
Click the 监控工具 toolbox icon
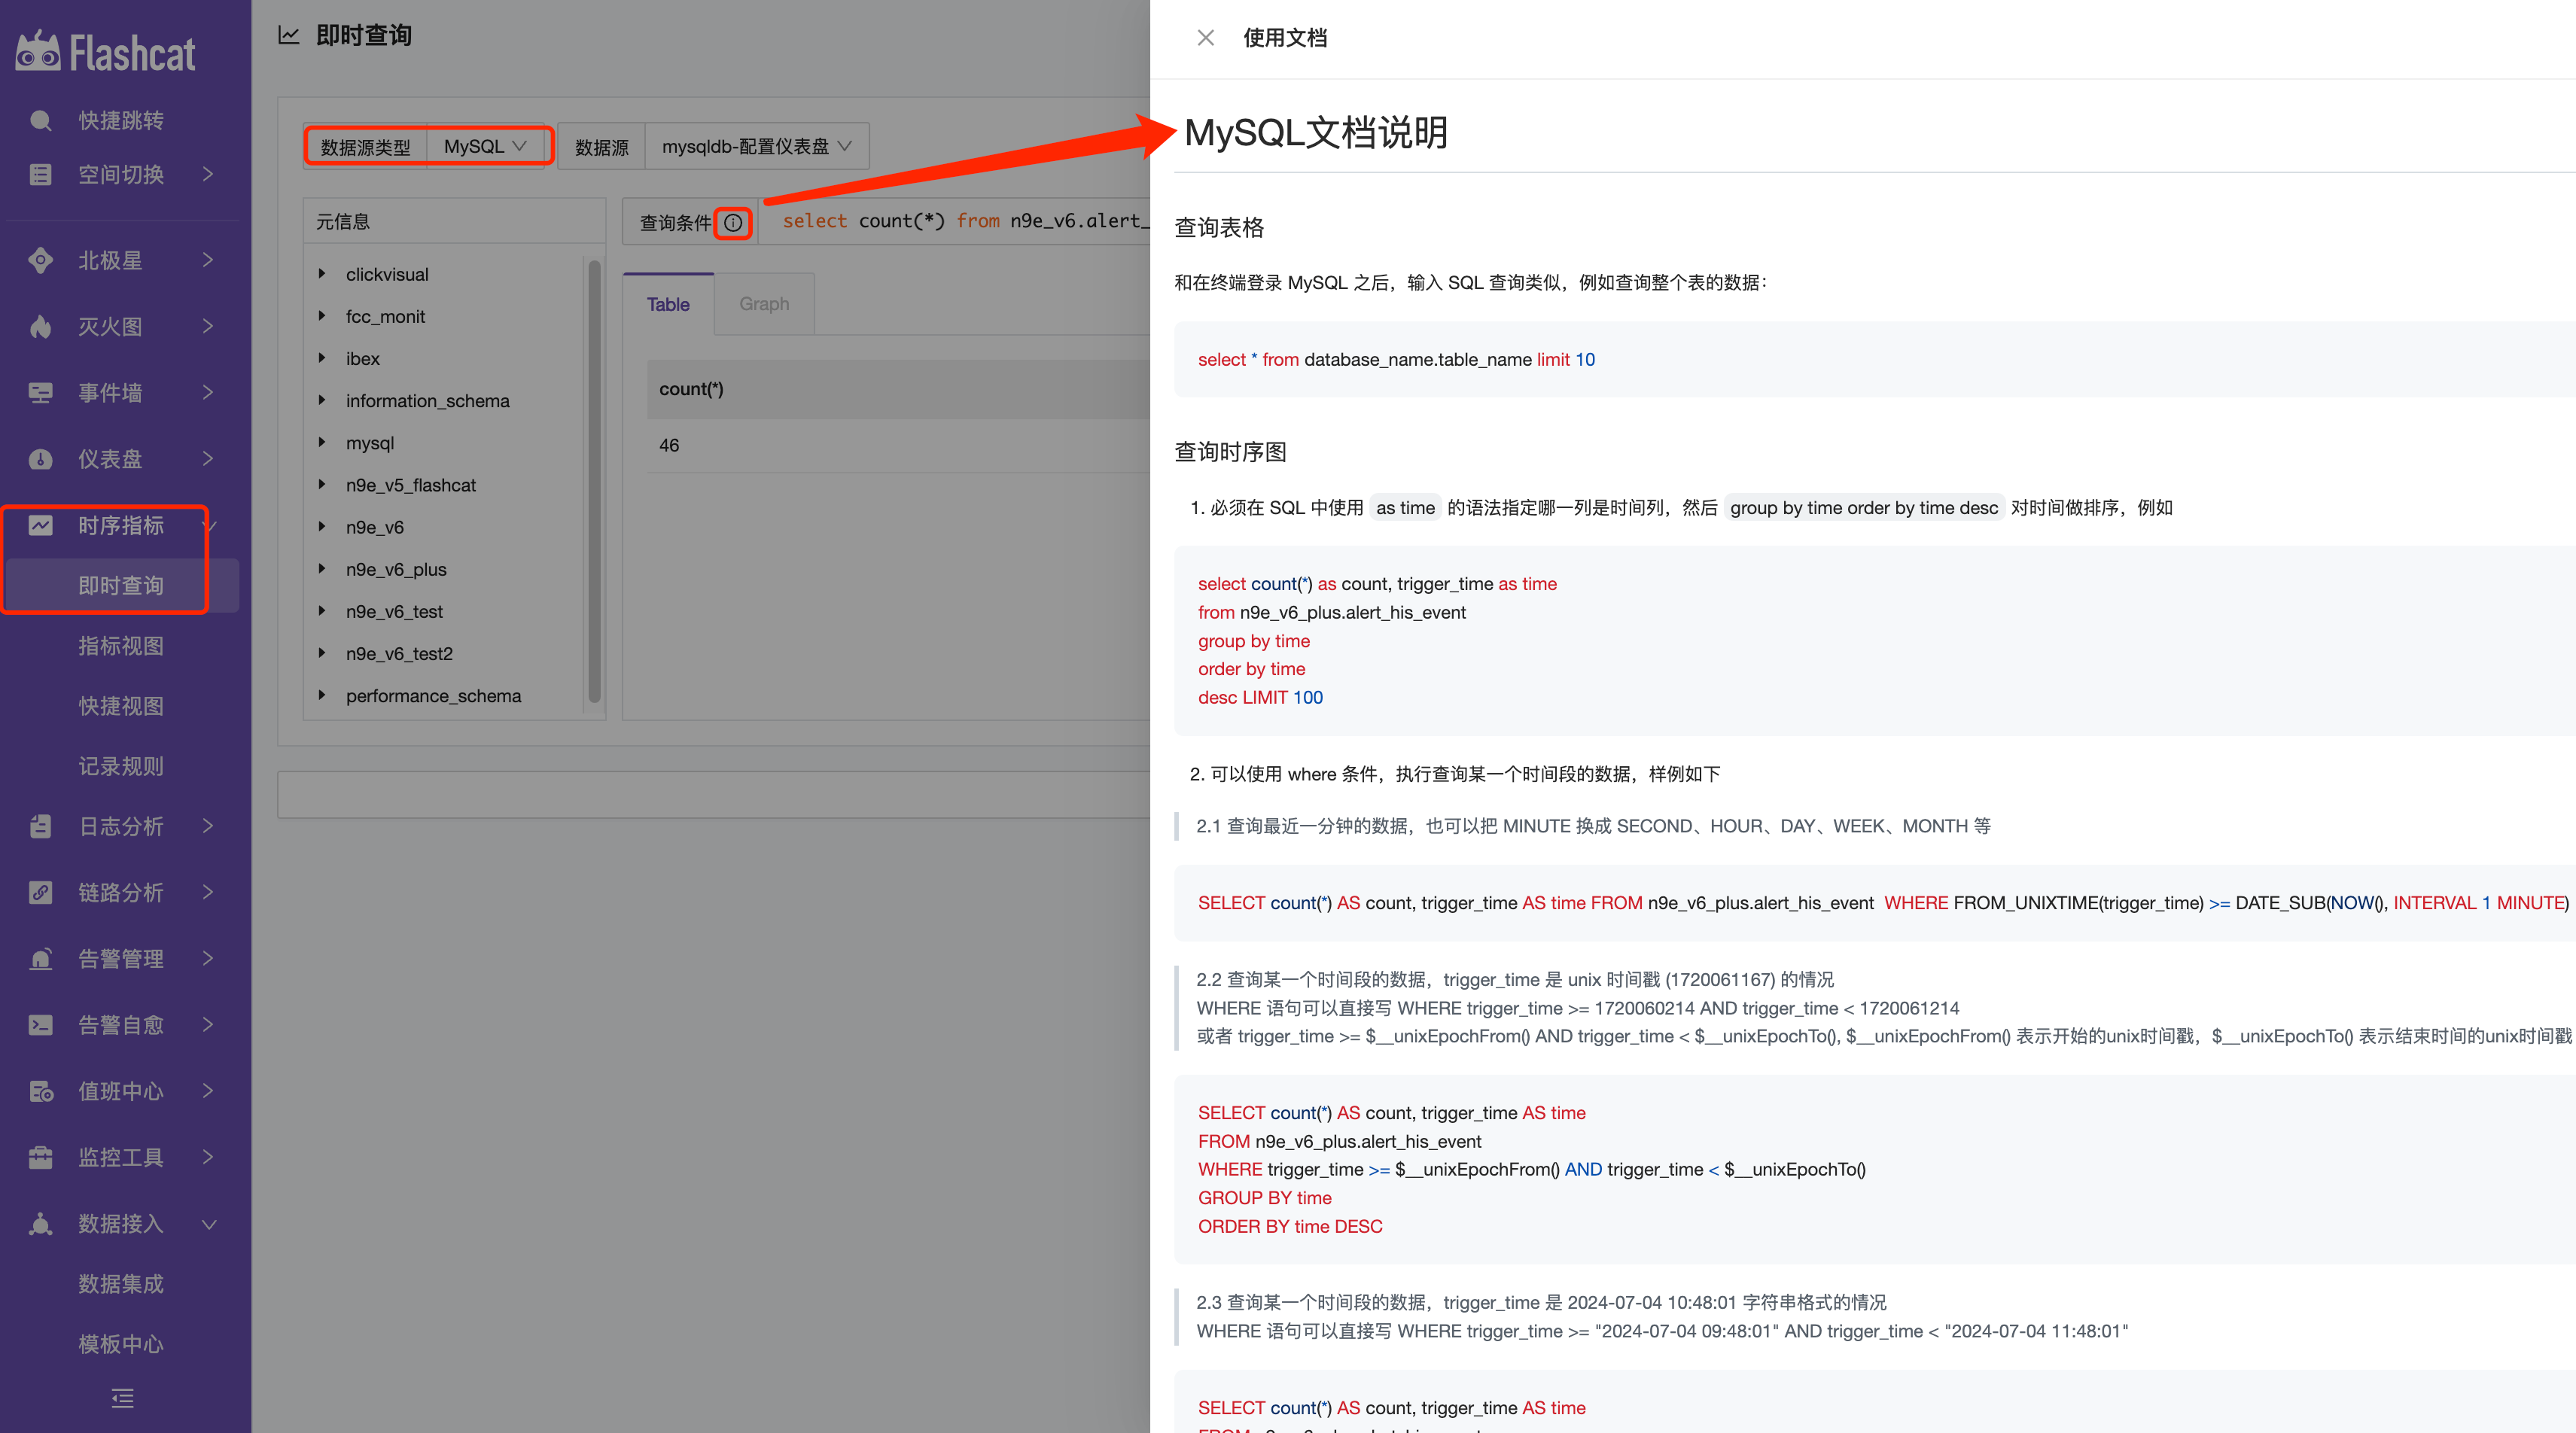click(x=41, y=1157)
